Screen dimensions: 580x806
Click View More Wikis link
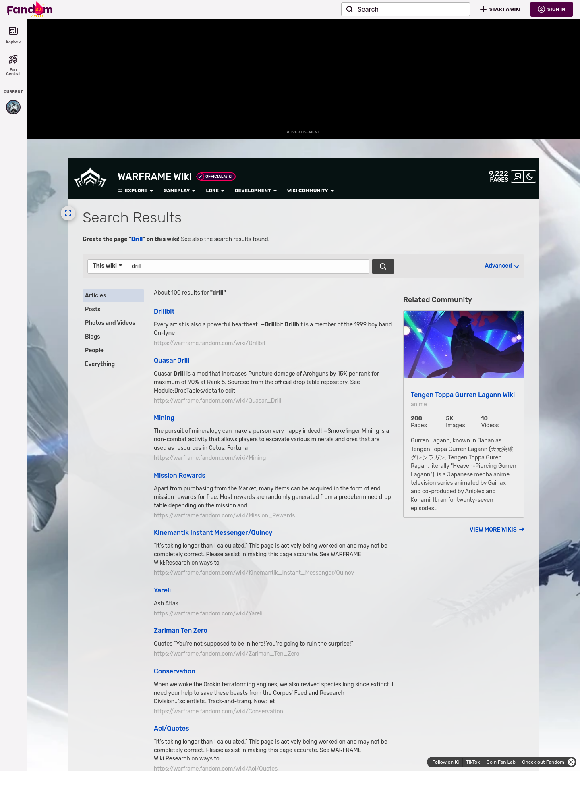pos(497,530)
